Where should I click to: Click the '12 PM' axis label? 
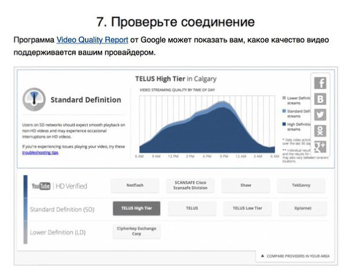[173, 156]
